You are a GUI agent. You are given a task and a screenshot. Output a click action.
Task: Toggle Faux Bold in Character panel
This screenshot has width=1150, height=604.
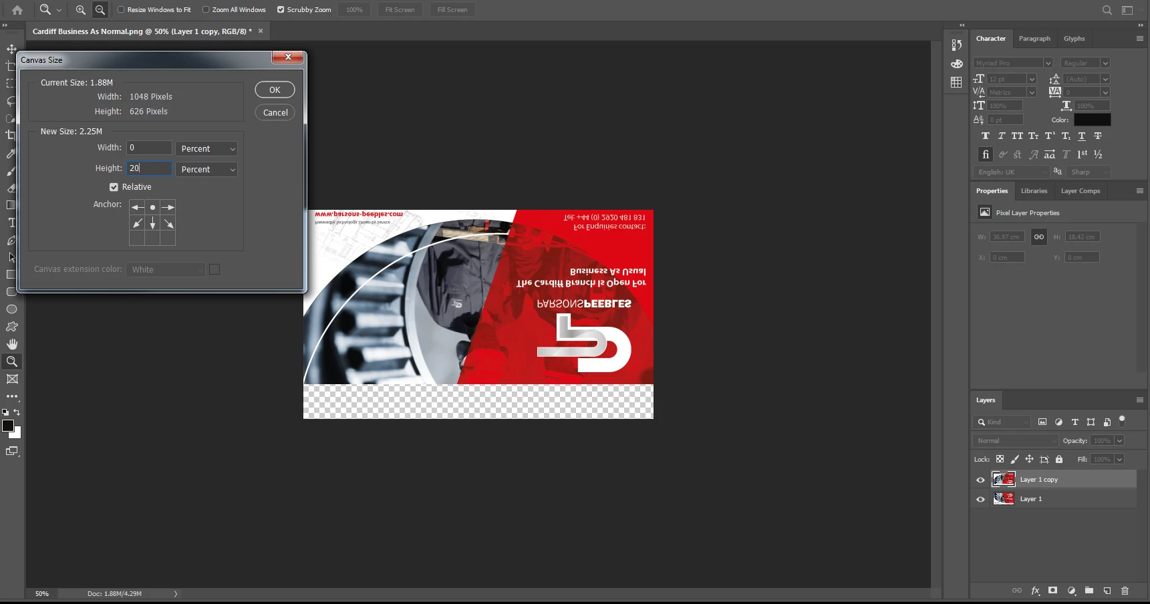985,136
